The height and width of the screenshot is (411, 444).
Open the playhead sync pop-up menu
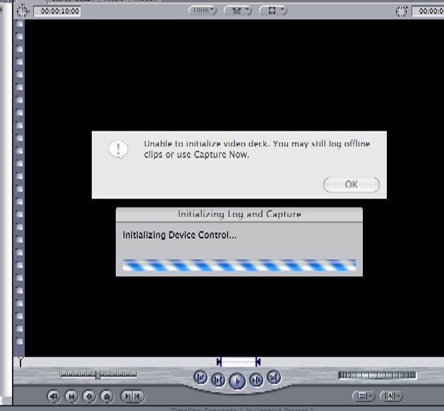[x=238, y=11]
